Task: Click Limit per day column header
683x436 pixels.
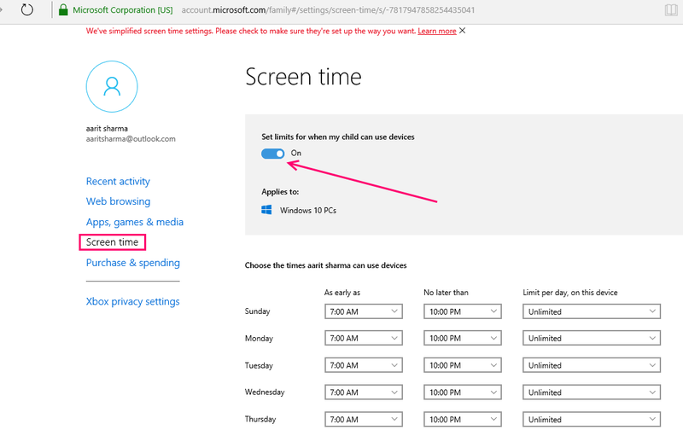Action: [x=570, y=293]
